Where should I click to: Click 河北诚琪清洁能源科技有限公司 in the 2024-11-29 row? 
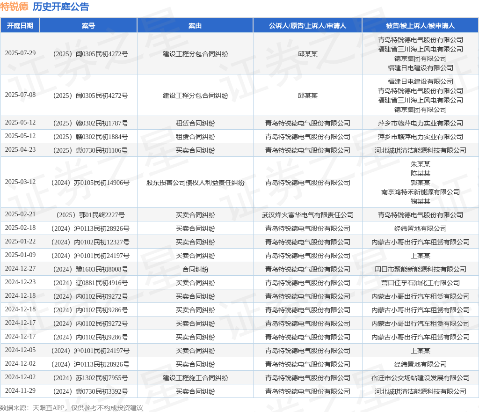pyautogui.click(x=421, y=391)
